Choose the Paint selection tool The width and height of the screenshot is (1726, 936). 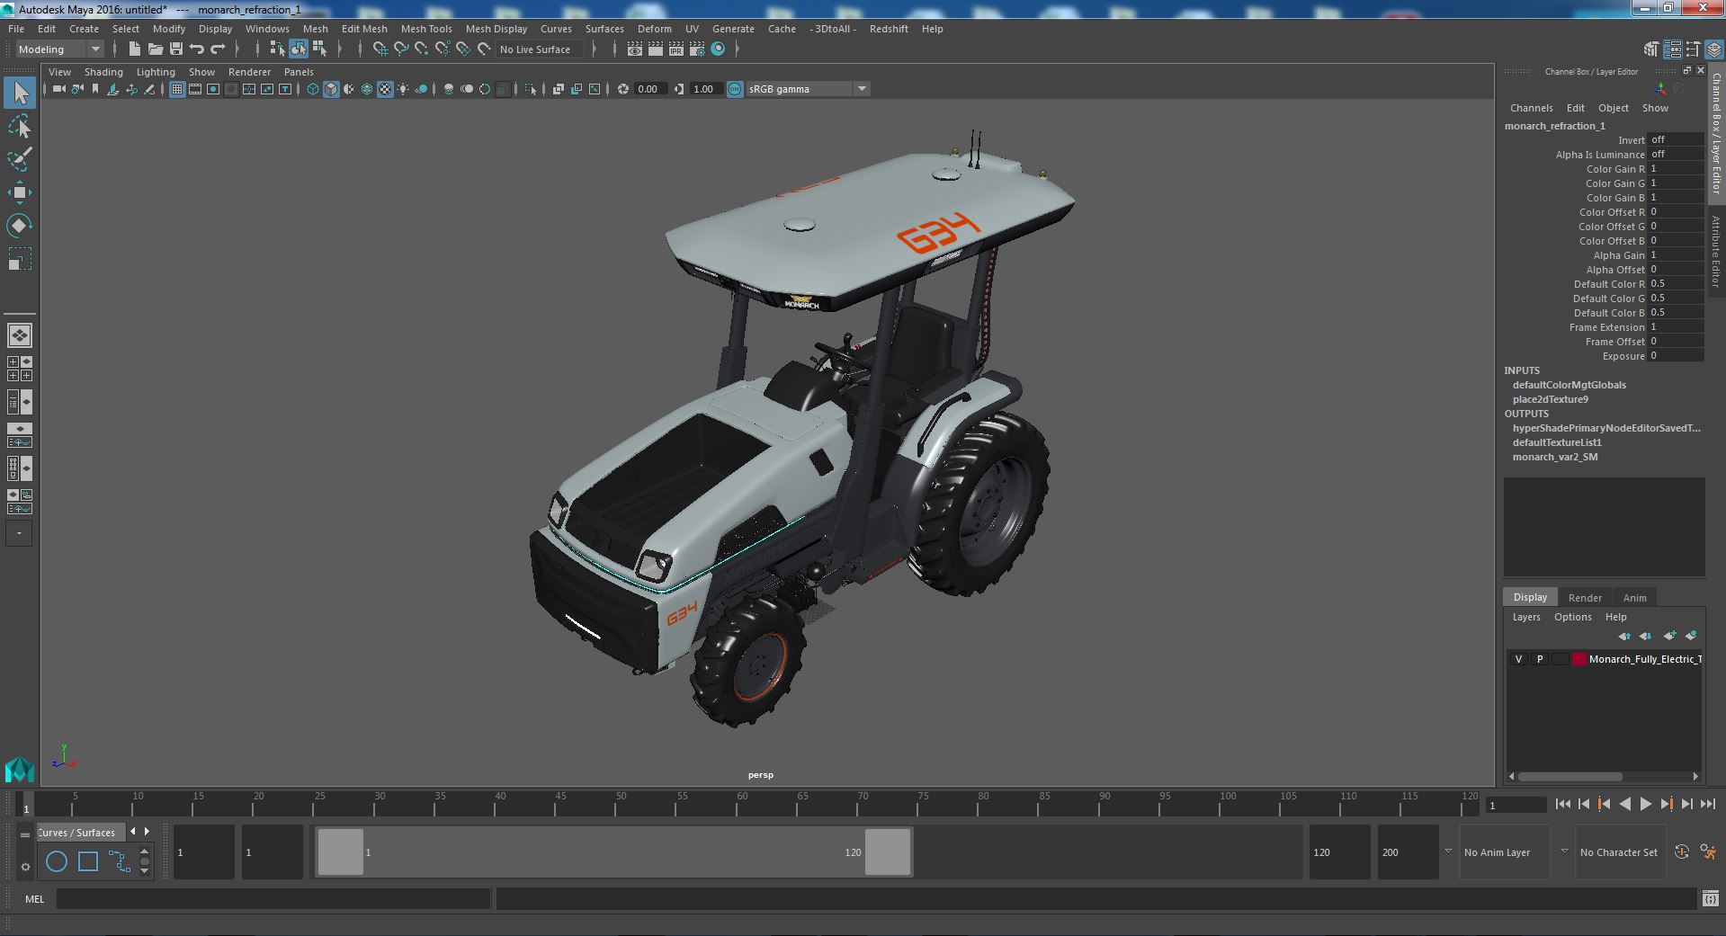20,159
